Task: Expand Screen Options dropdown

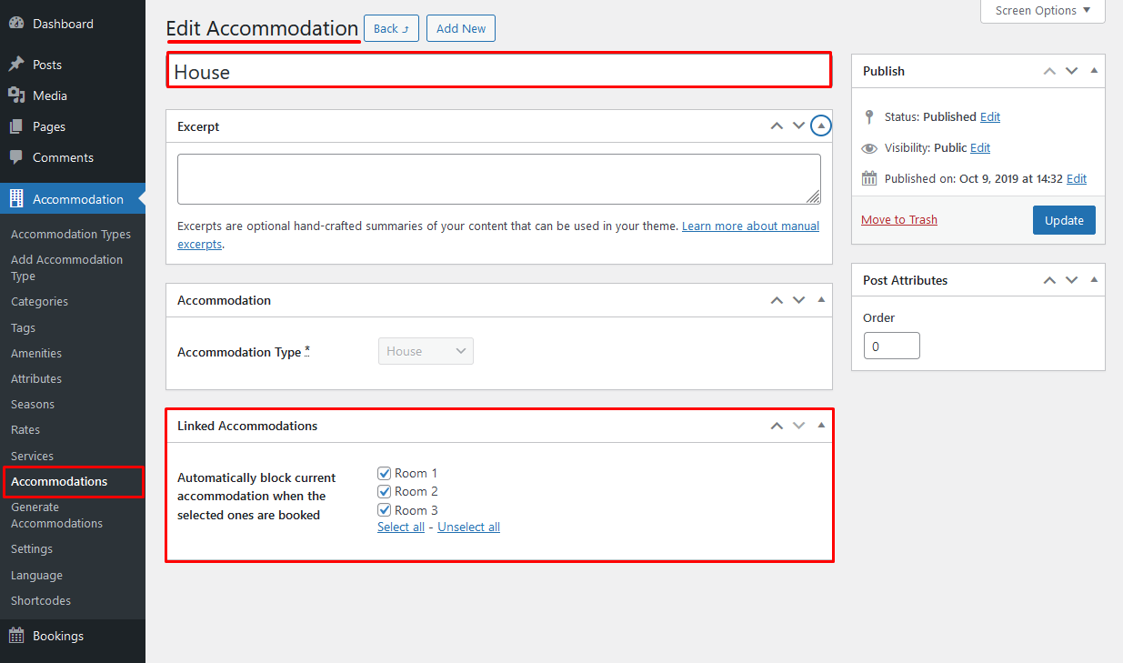Action: pyautogui.click(x=1042, y=11)
